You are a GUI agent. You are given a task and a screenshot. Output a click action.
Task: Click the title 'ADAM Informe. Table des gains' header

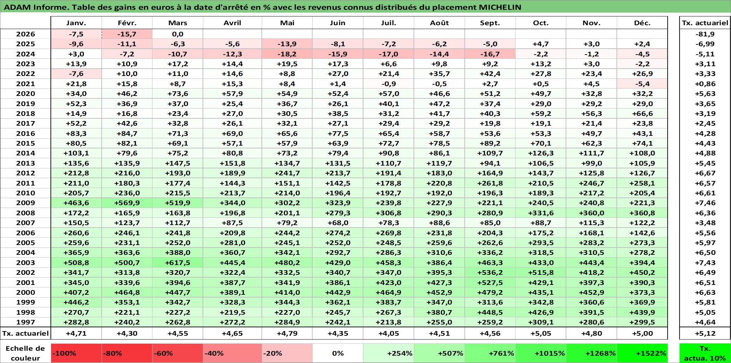(365, 7)
